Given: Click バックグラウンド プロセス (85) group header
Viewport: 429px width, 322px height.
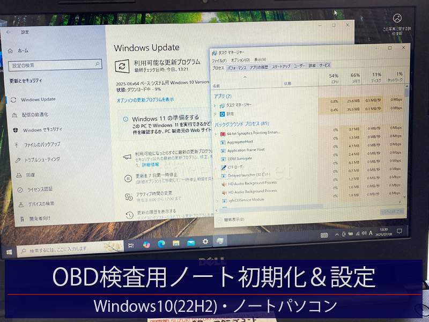Looking at the screenshot, I should click(242, 124).
